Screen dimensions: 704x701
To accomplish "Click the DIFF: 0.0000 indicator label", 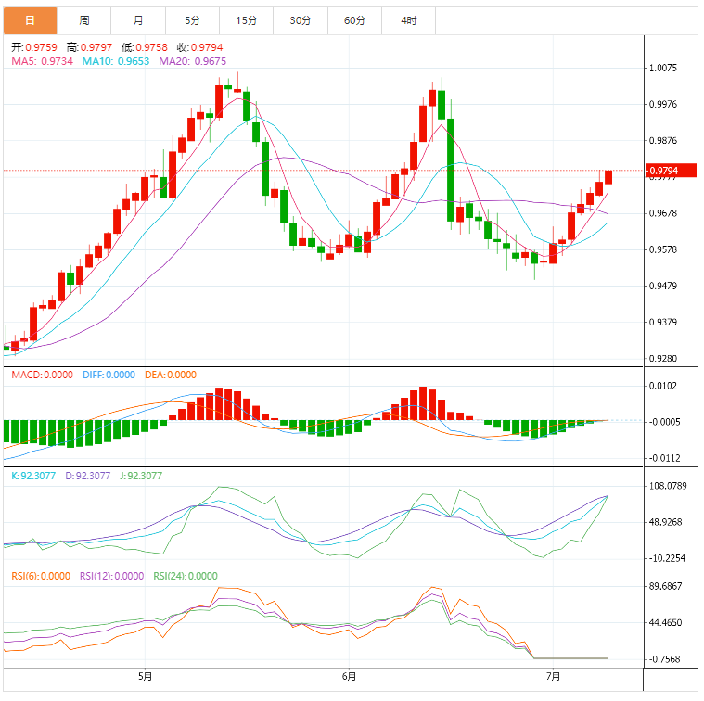I will point(109,376).
